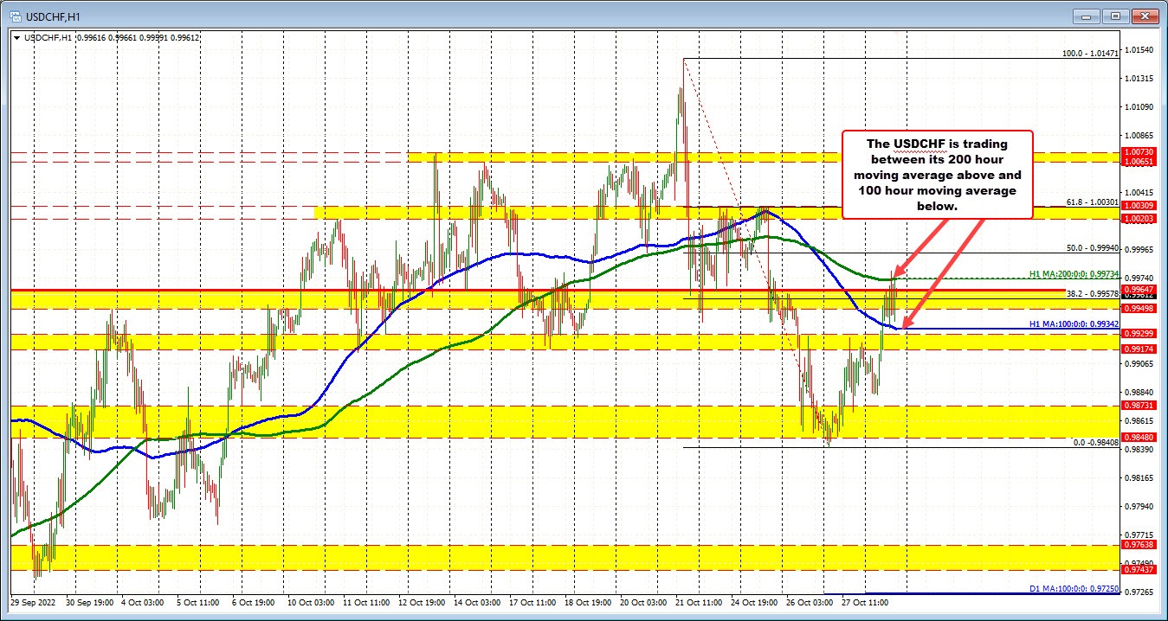Screen dimensions: 1168x621
Task: Click the 1.00865 value on price scale
Action: (1140, 136)
